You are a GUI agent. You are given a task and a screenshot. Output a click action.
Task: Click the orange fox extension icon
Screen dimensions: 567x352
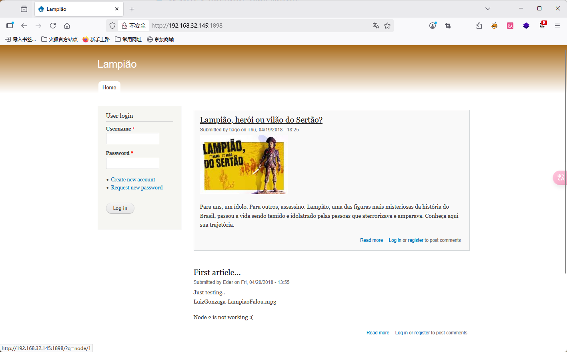(495, 26)
